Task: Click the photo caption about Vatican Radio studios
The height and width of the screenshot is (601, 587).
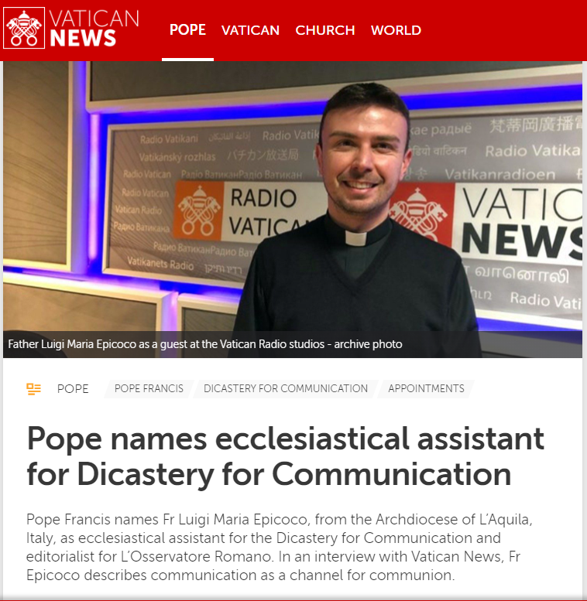Action: (x=205, y=344)
